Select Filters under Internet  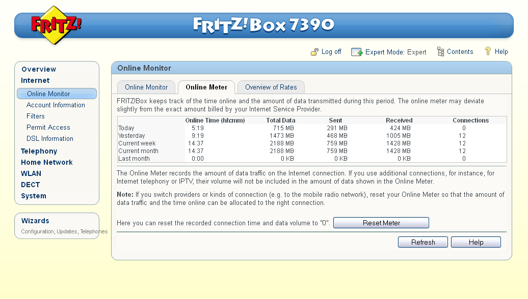36,116
